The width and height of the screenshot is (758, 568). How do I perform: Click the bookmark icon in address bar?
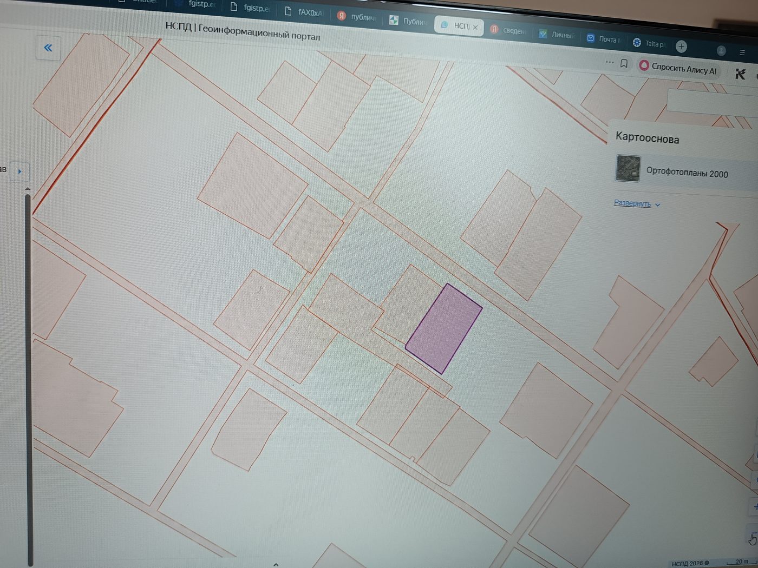[x=624, y=63]
